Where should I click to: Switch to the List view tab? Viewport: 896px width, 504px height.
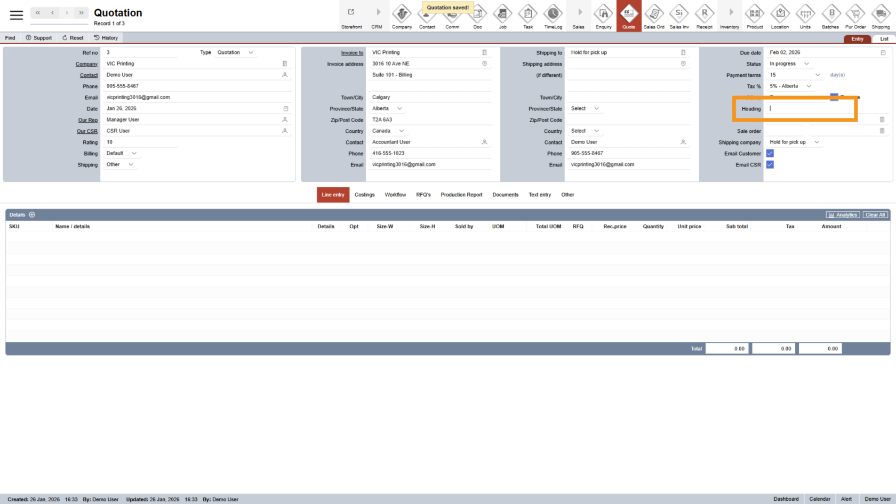tap(884, 39)
